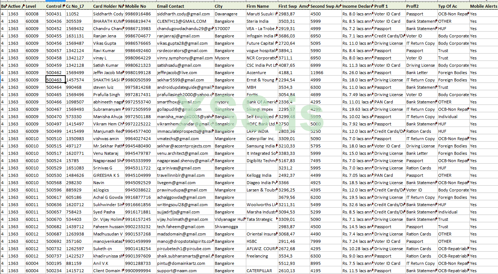This screenshot has width=498, height=274.
Task: Select the "Proff2" column header
Action: point(421,6)
